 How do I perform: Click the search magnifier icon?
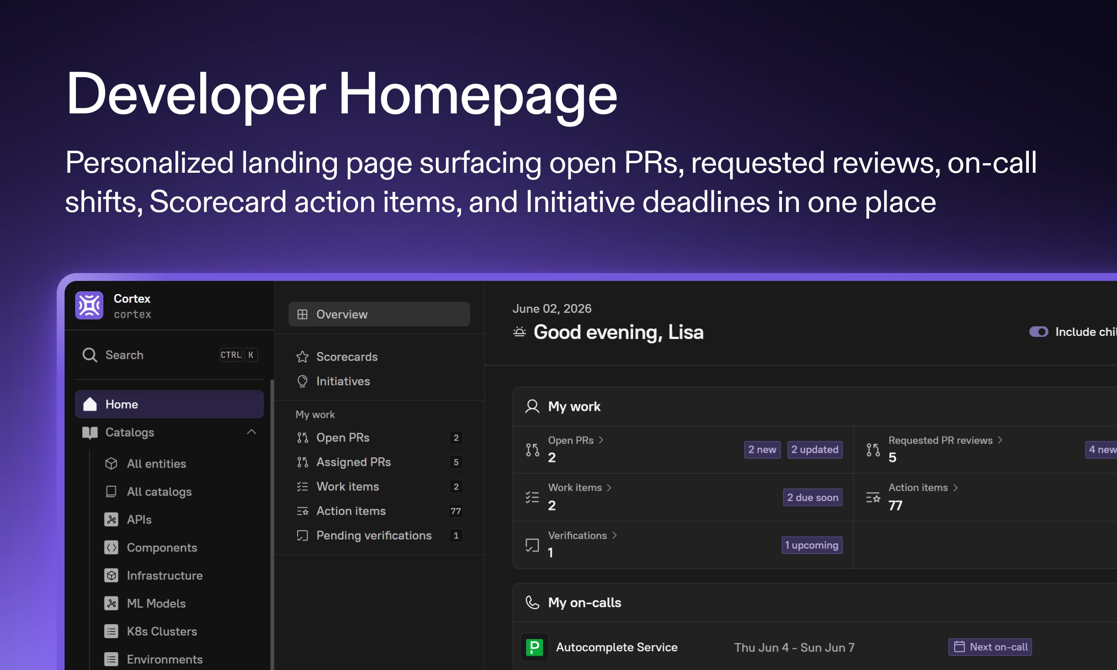[x=89, y=355]
